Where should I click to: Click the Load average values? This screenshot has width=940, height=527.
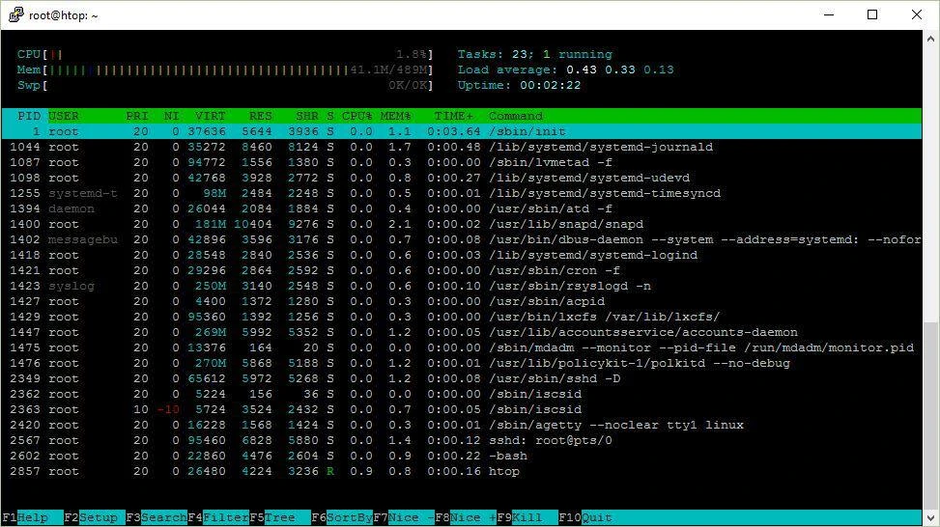coord(620,70)
